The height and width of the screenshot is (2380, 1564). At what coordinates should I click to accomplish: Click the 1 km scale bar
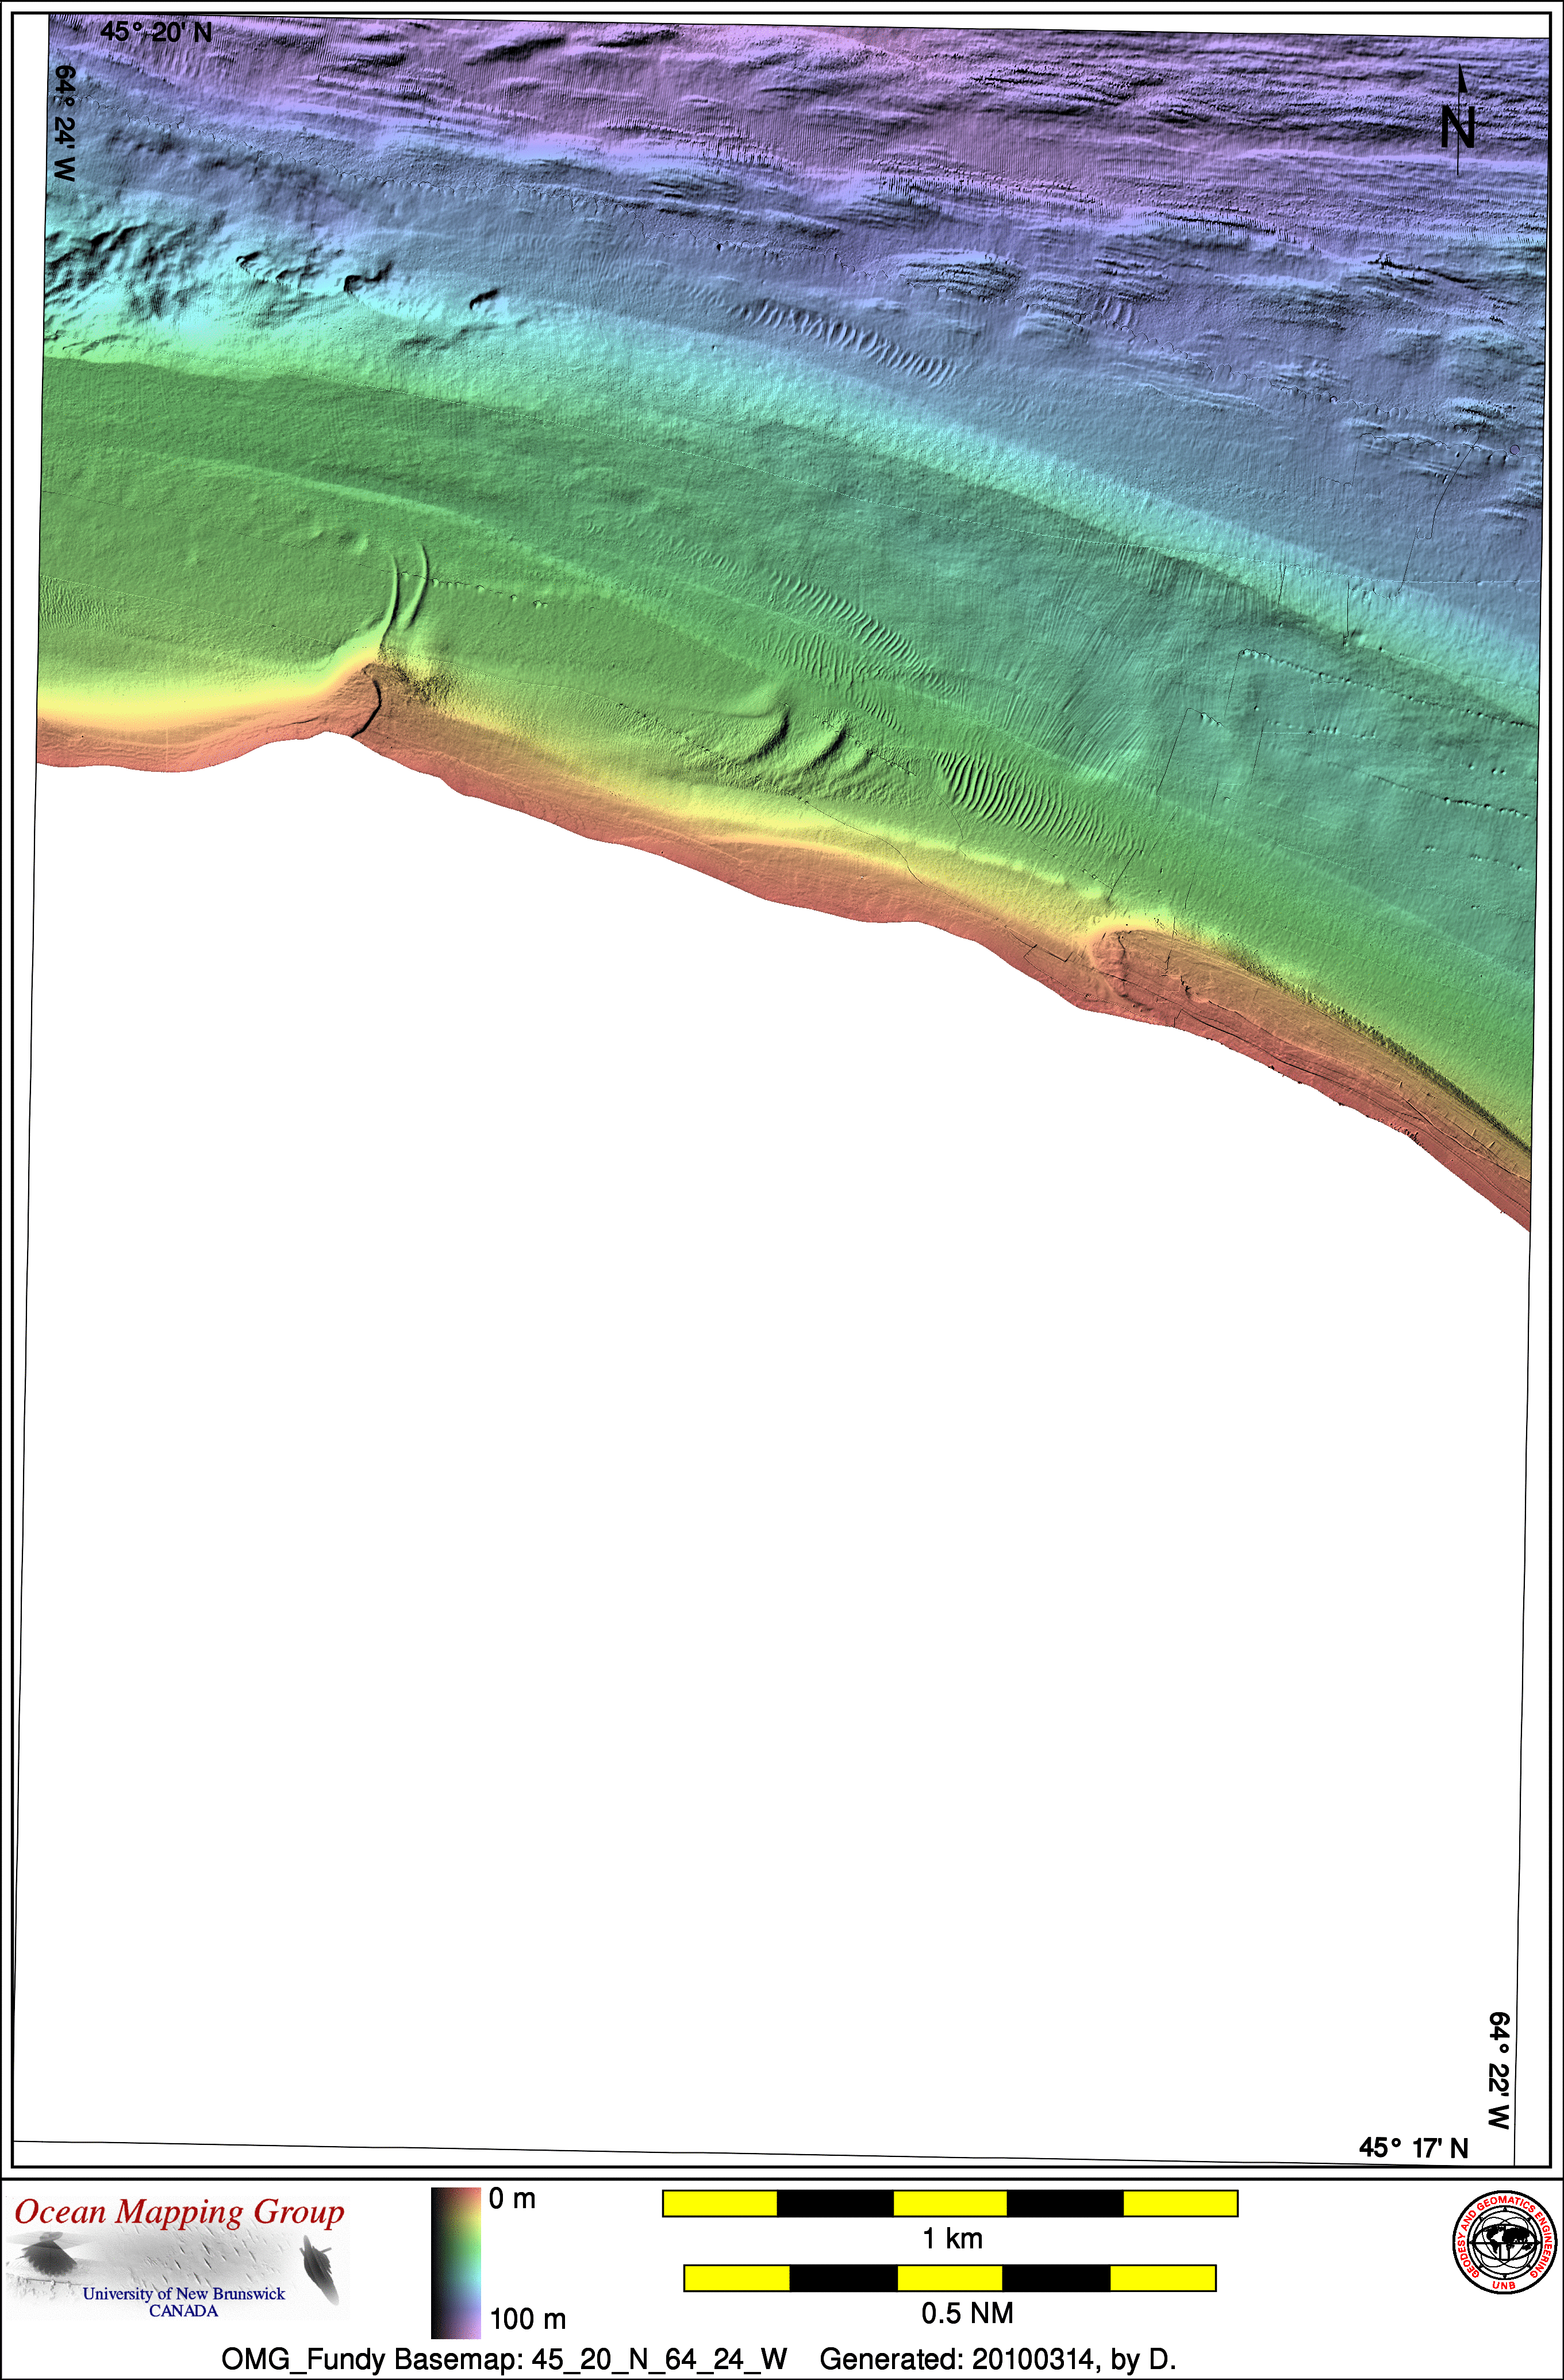click(x=950, y=2203)
